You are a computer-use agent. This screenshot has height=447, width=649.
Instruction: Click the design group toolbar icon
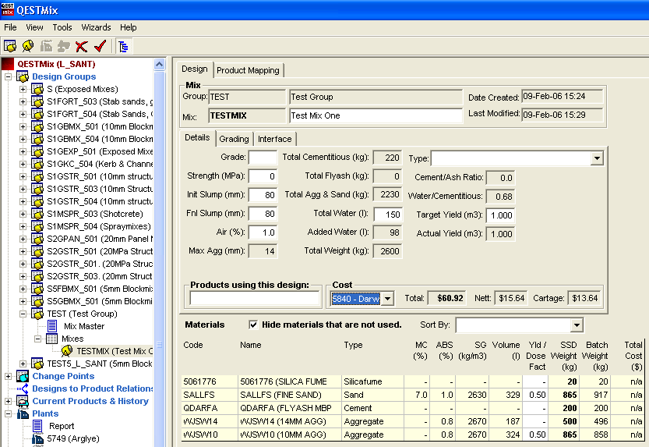(10, 46)
